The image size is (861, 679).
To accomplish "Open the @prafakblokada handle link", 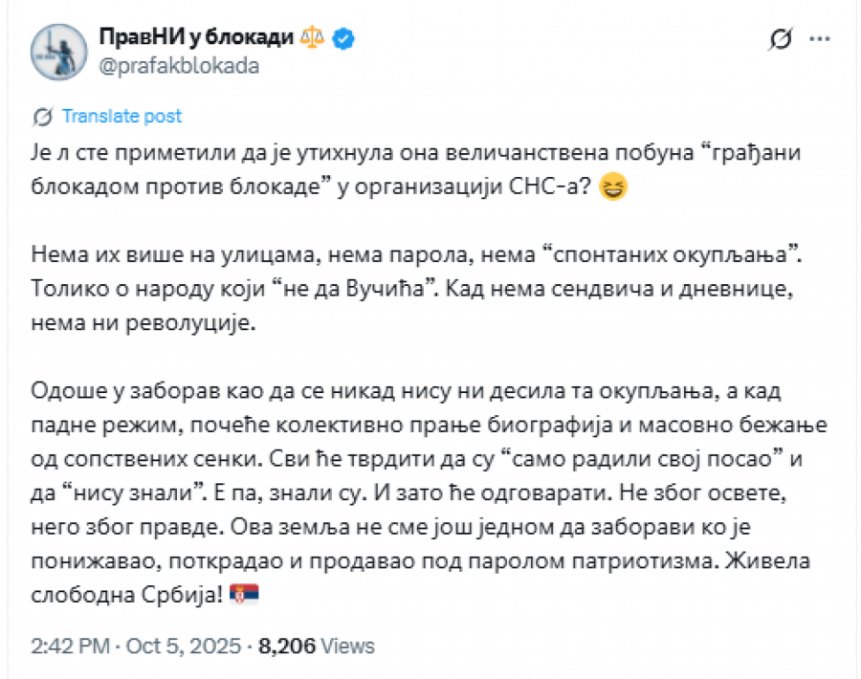I will tap(178, 65).
